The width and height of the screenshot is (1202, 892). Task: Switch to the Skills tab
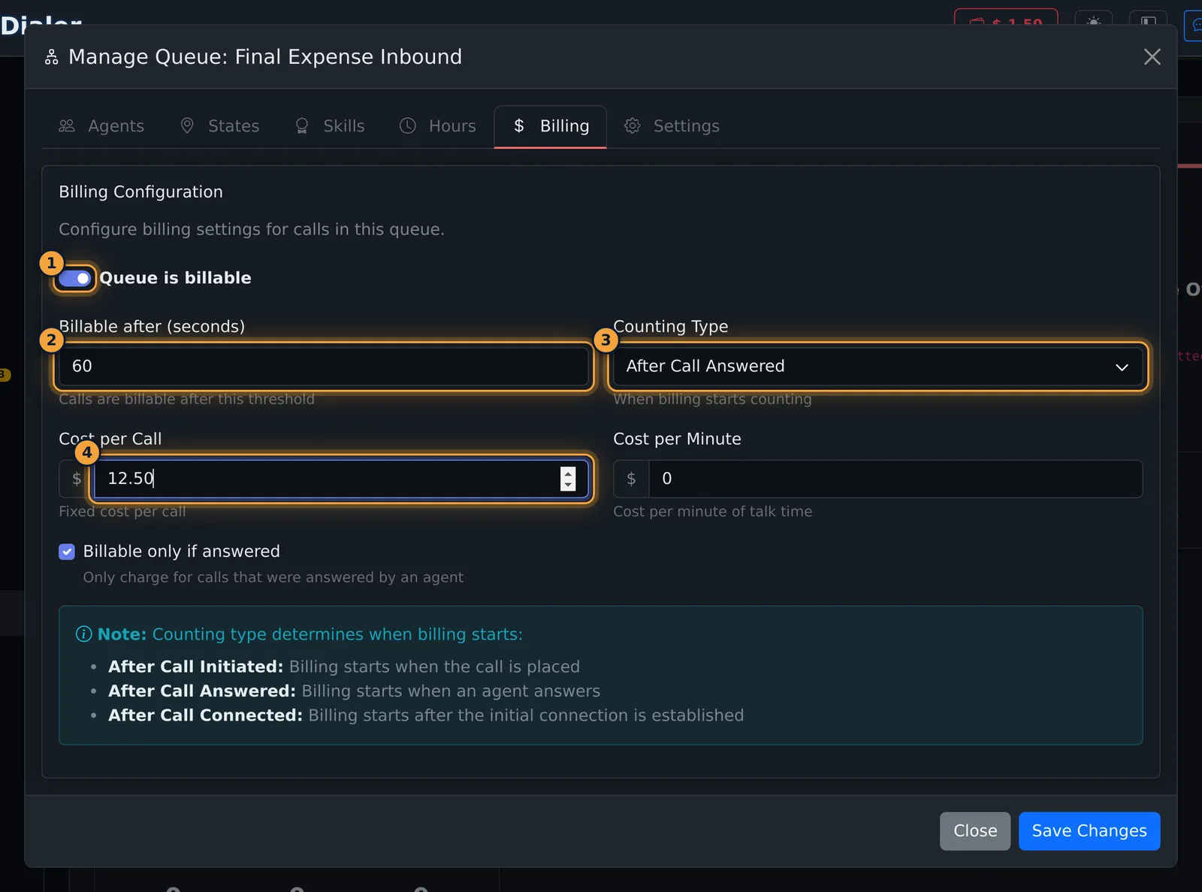329,126
